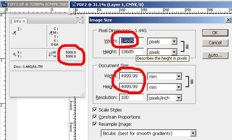Viewport: 232px width, 140px height.
Task: Toggle the Resample Image checkbox
Action: pyautogui.click(x=95, y=124)
